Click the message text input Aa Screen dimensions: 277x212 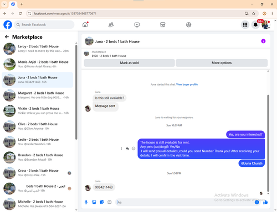click(x=184, y=202)
